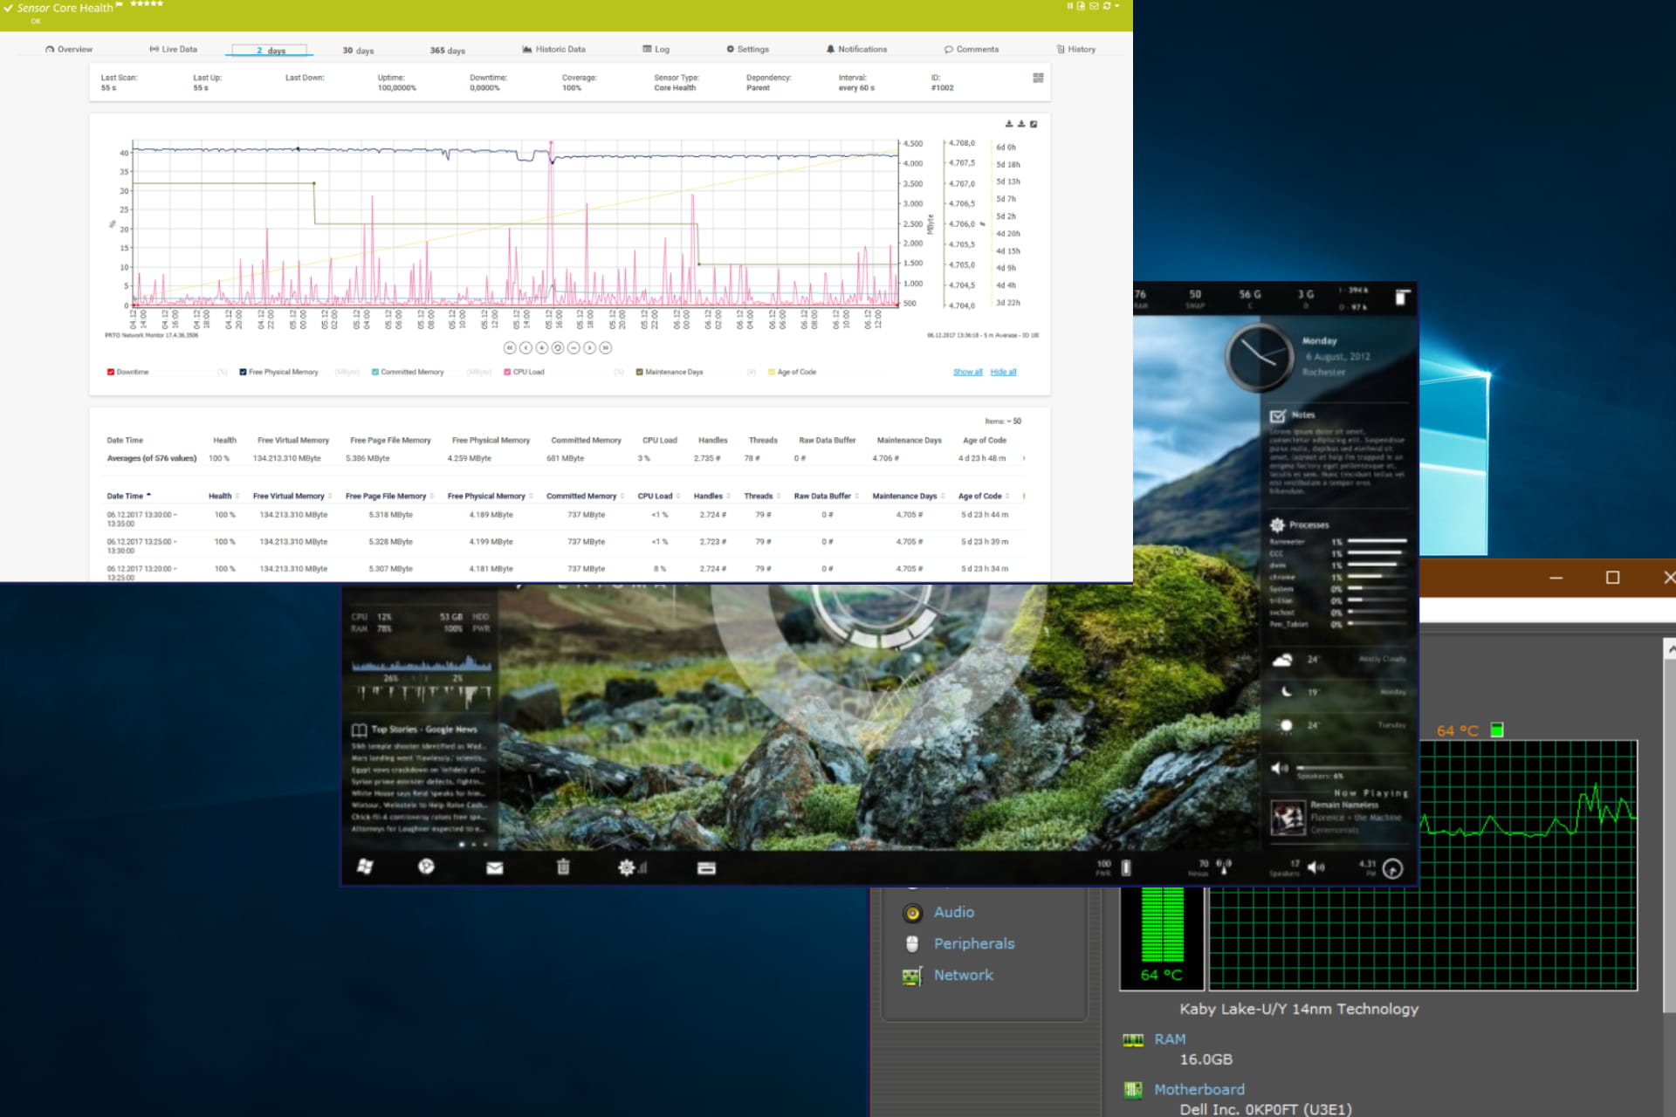Open the Notifications tab
Image resolution: width=1676 pixels, height=1117 pixels.
(x=856, y=49)
